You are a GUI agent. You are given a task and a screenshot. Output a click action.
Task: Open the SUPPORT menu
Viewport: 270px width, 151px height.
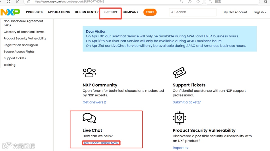point(110,12)
